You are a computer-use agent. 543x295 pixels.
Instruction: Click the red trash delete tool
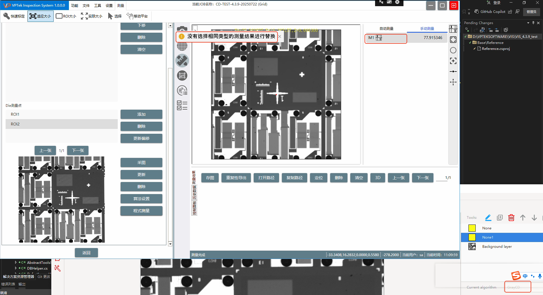point(511,218)
